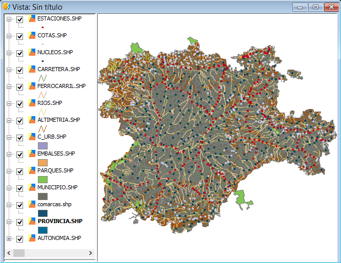341x263 pixels.
Task: Click the COTAS.SHP layer icon
Action: (x=32, y=36)
